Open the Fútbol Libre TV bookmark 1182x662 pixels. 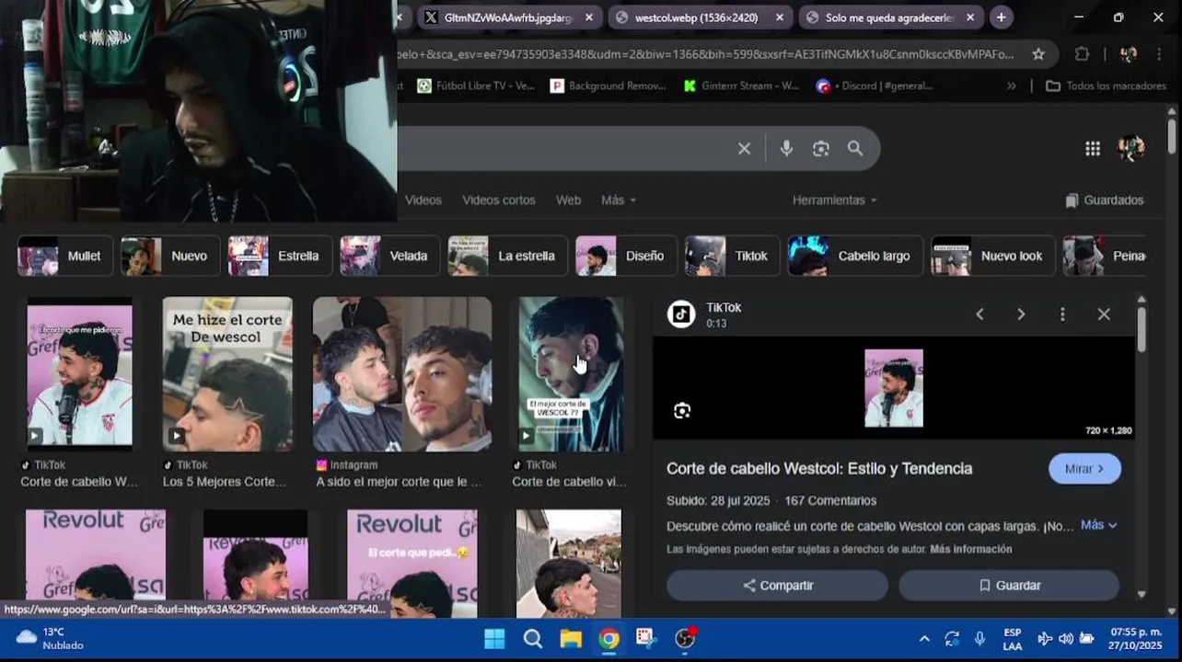pos(476,86)
